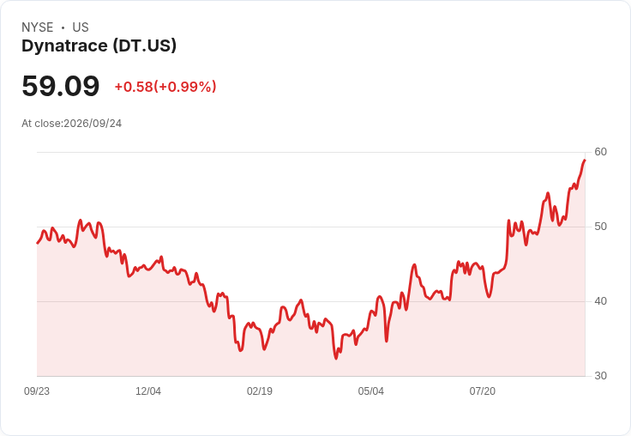Click the 07/20 x-axis date label
This screenshot has height=436, width=631.
tap(482, 391)
